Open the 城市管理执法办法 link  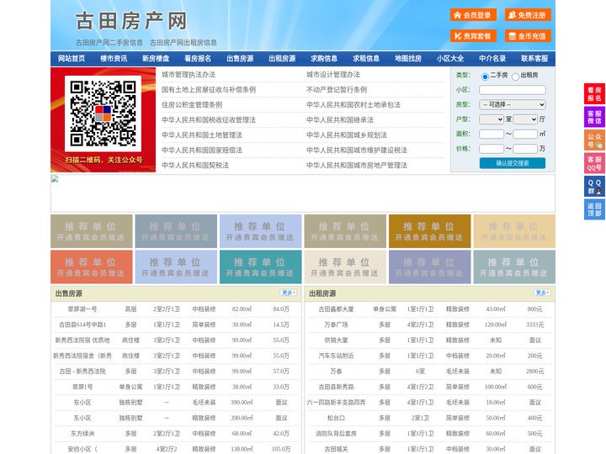(189, 75)
